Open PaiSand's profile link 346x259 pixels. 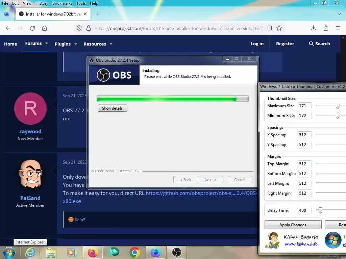pyautogui.click(x=30, y=198)
